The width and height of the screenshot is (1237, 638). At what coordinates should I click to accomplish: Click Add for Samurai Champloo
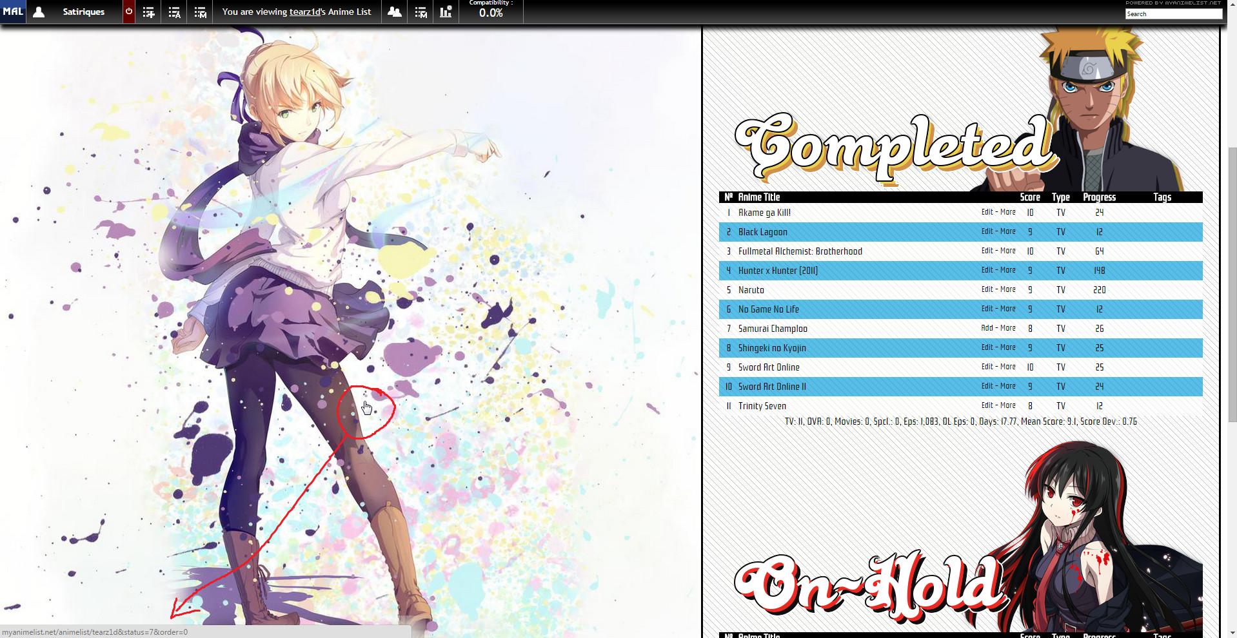point(987,328)
